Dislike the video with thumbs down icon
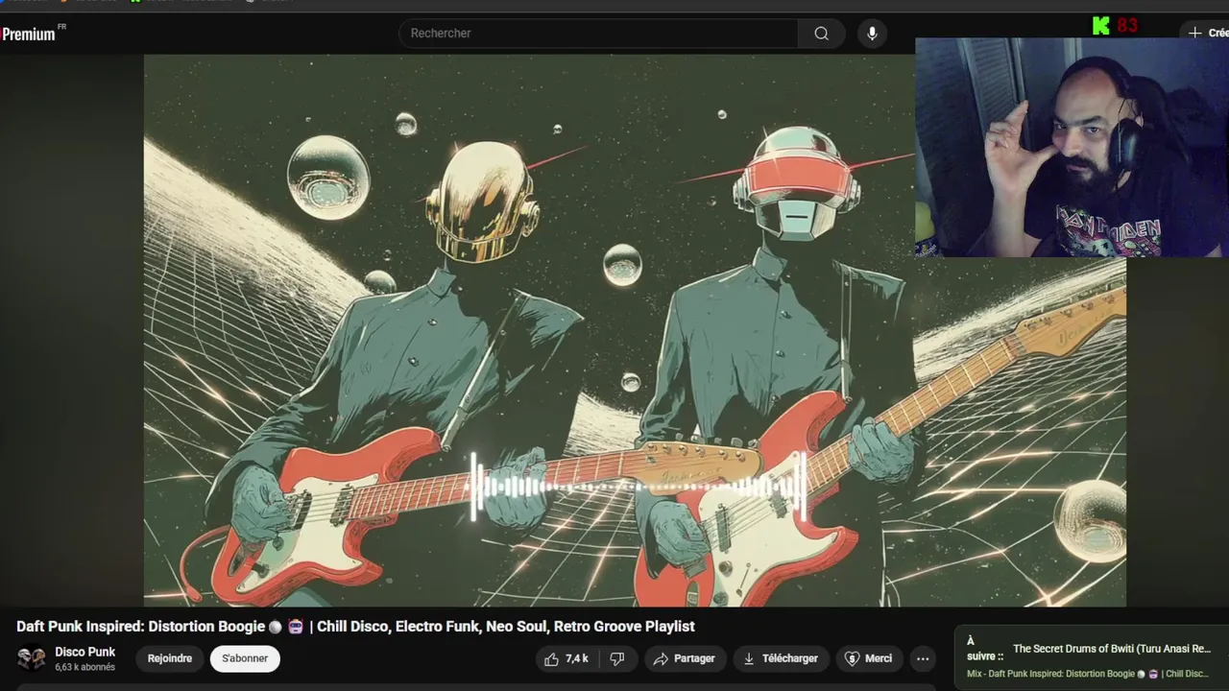 point(617,658)
